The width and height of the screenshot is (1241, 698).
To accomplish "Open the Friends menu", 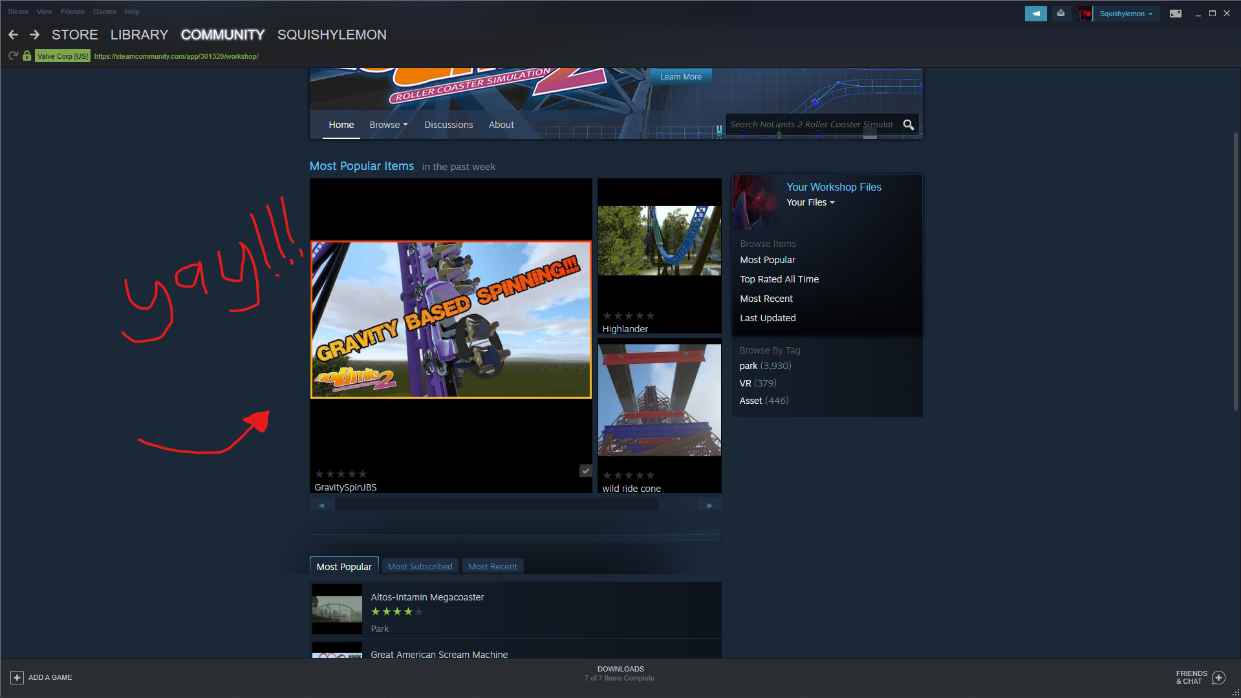I will 72,12.
